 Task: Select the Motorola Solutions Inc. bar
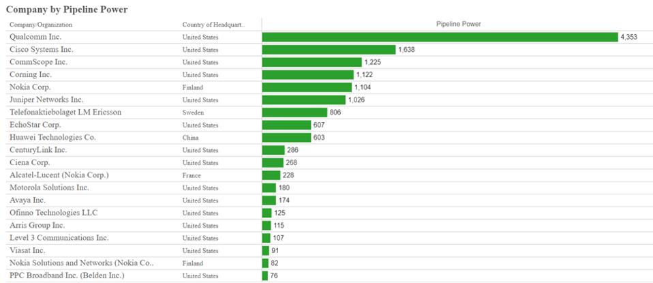(269, 188)
